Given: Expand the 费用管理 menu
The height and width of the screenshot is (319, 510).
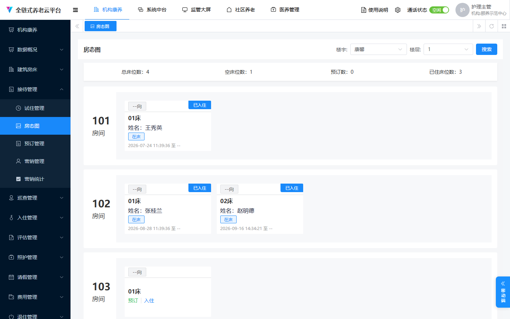Looking at the screenshot, I should tap(35, 297).
